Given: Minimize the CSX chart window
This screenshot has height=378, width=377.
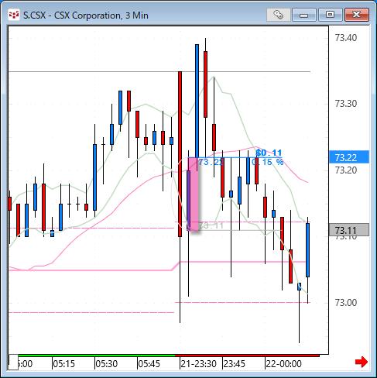Looking at the screenshot, I should [x=304, y=15].
